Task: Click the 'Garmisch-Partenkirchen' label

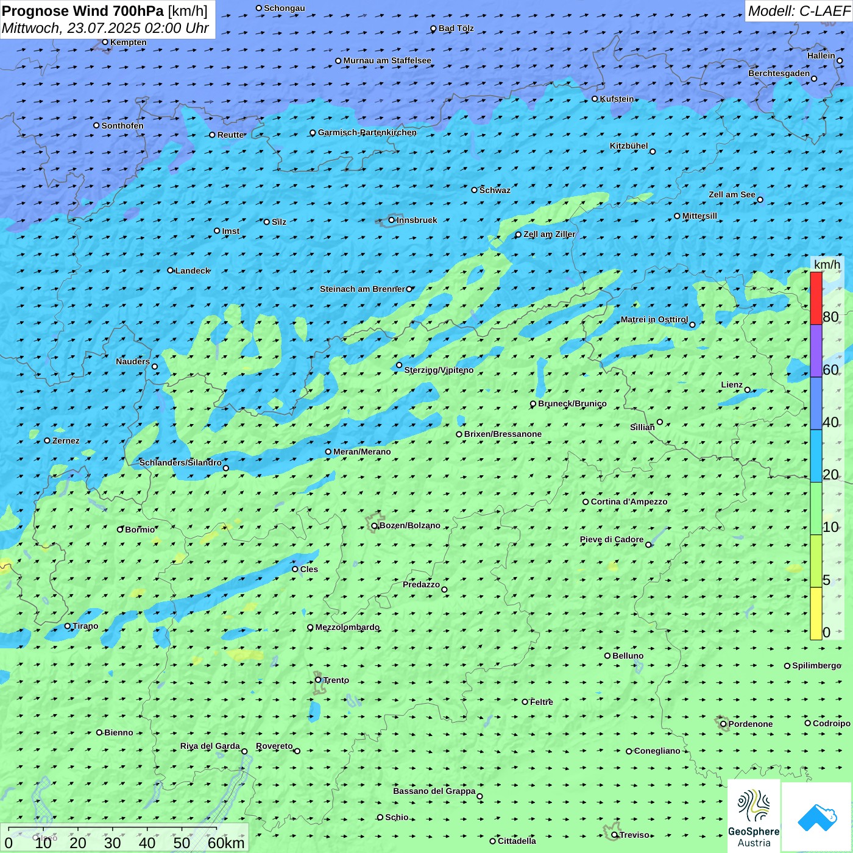Action: coord(367,132)
